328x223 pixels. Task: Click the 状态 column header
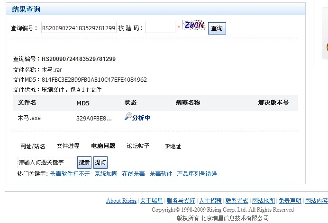click(x=130, y=103)
